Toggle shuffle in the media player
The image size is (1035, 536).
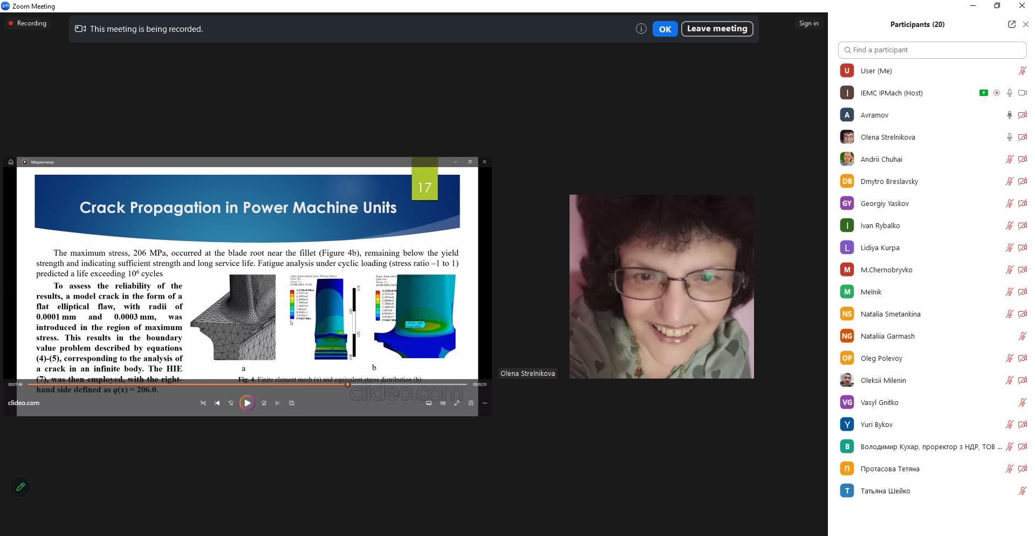click(x=203, y=403)
